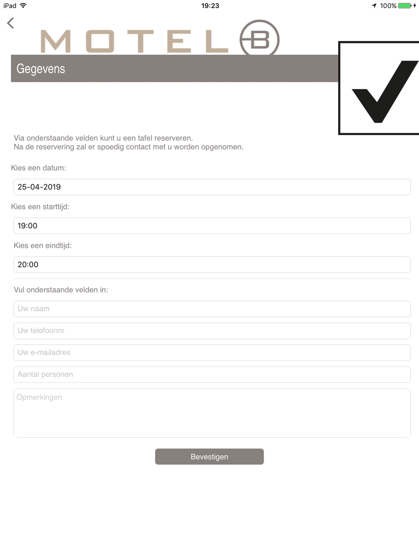Tap the 'Kies een datum:' label
Screen dimensions: 419x560
tap(39, 168)
